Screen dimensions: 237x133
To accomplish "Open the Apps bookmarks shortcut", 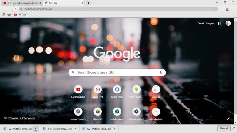I will (x=7, y=14).
